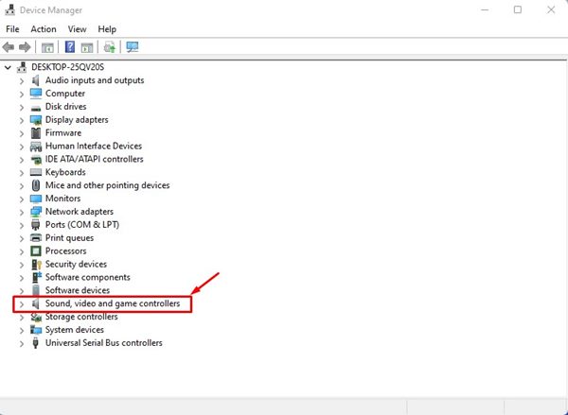The image size is (568, 415).
Task: Select the Ports (COM & LPT) label
Action: pyautogui.click(x=82, y=225)
